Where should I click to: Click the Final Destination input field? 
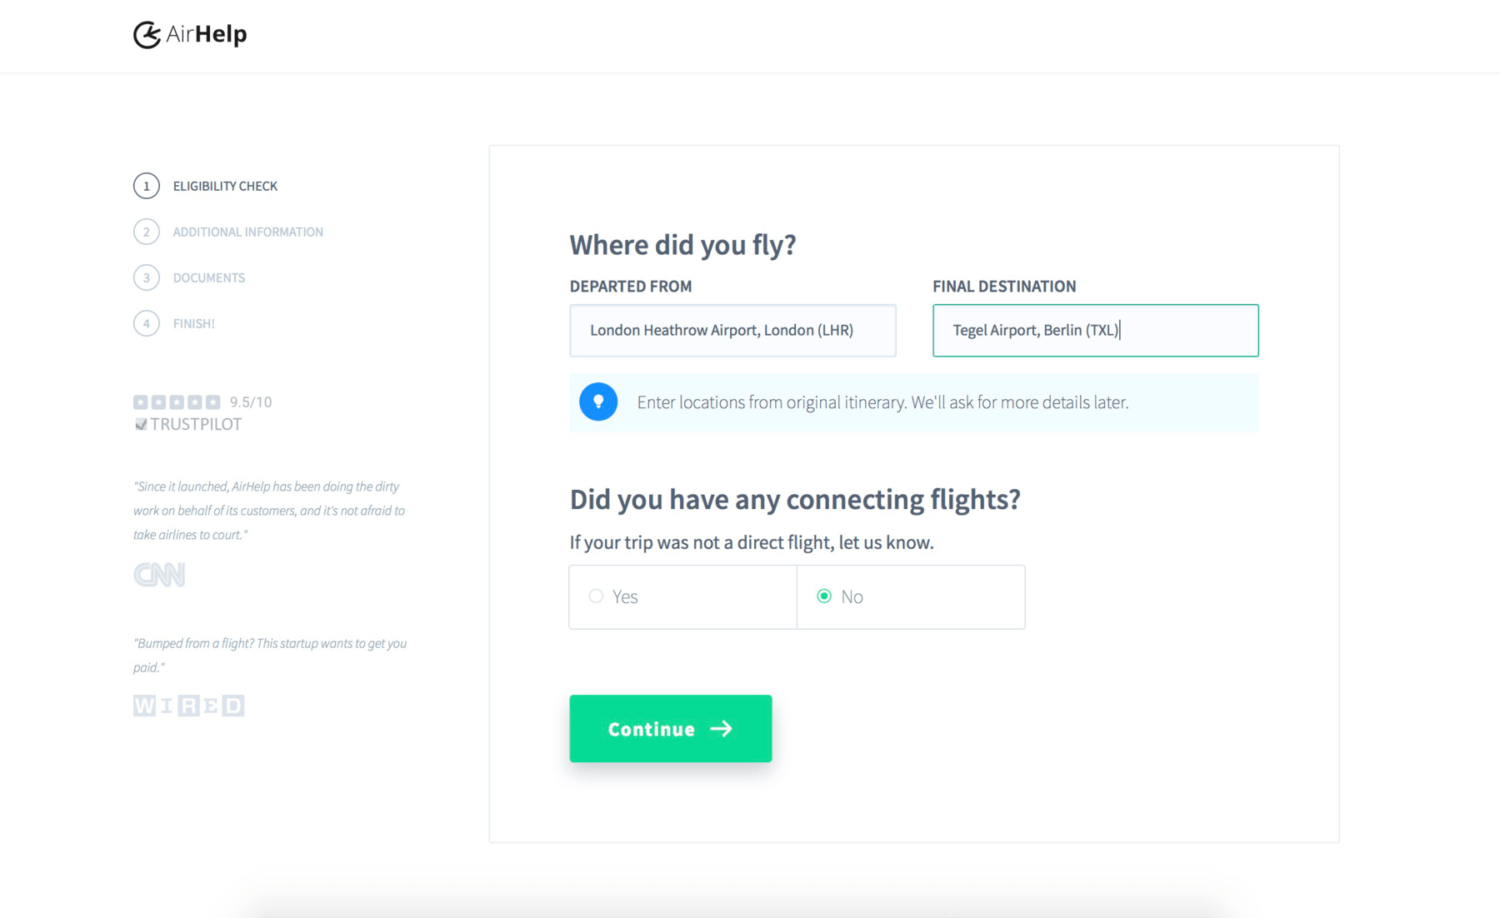tap(1094, 330)
